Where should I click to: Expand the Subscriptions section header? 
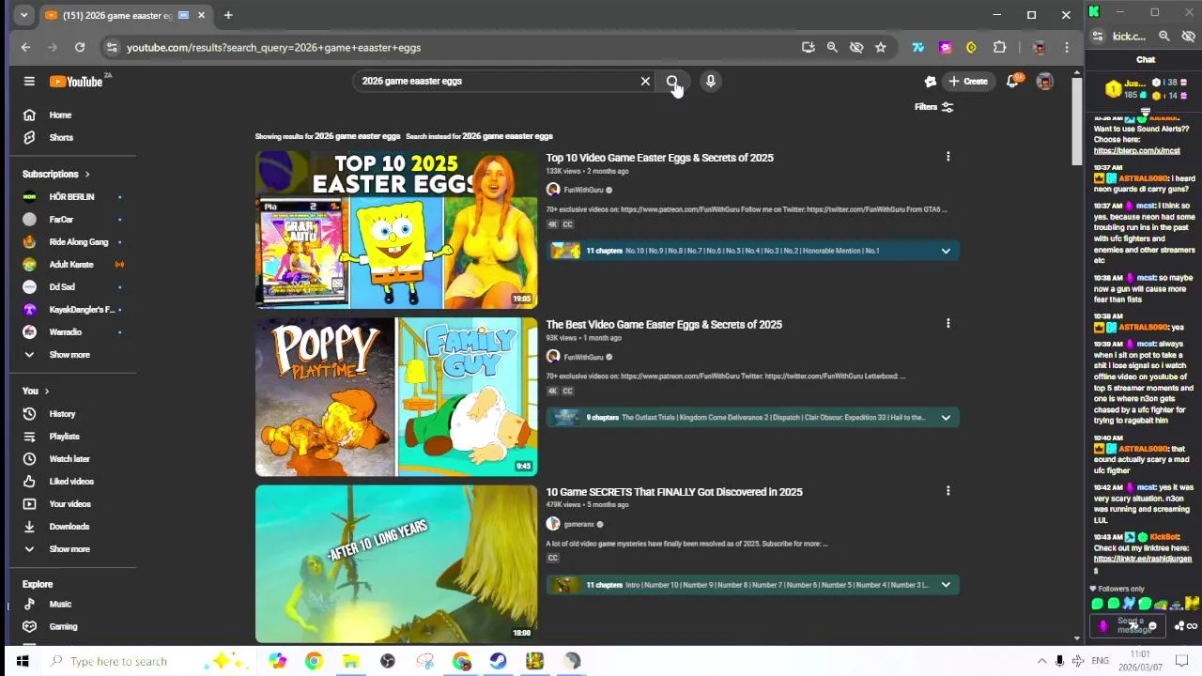coord(56,175)
